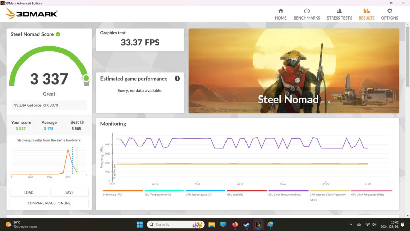Click the SAVE button
Screen dimensions: 410x231
pos(69,192)
